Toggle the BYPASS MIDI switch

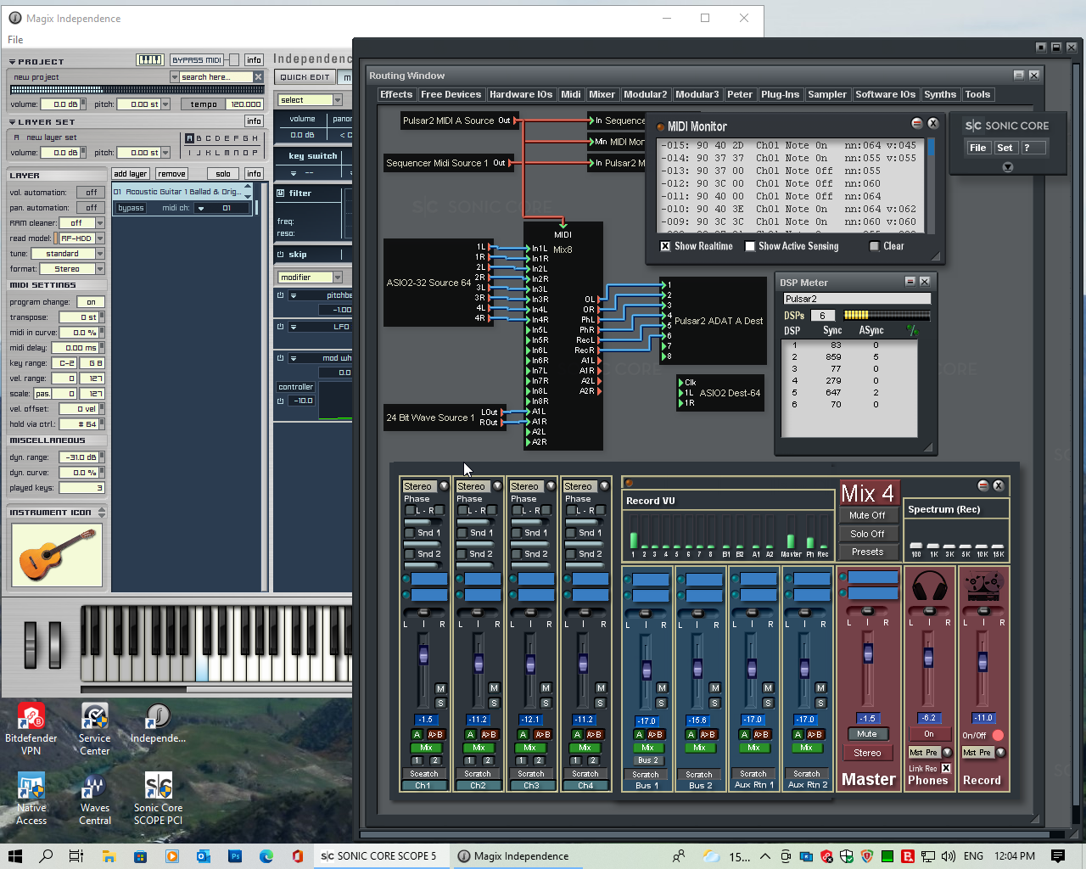pyautogui.click(x=233, y=60)
